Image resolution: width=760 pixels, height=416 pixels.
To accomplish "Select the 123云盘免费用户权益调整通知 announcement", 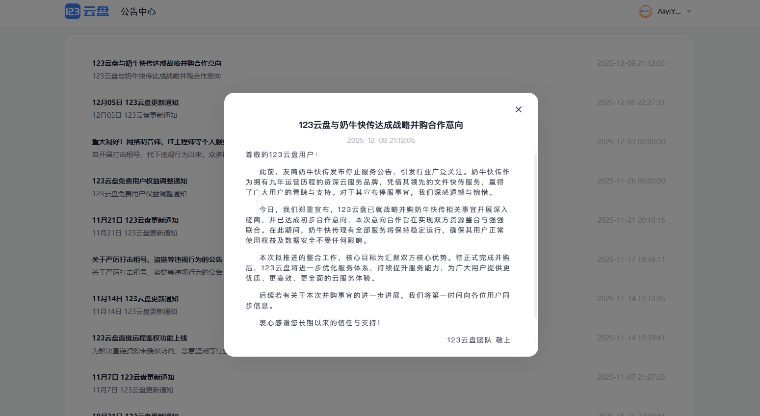I will (x=139, y=181).
